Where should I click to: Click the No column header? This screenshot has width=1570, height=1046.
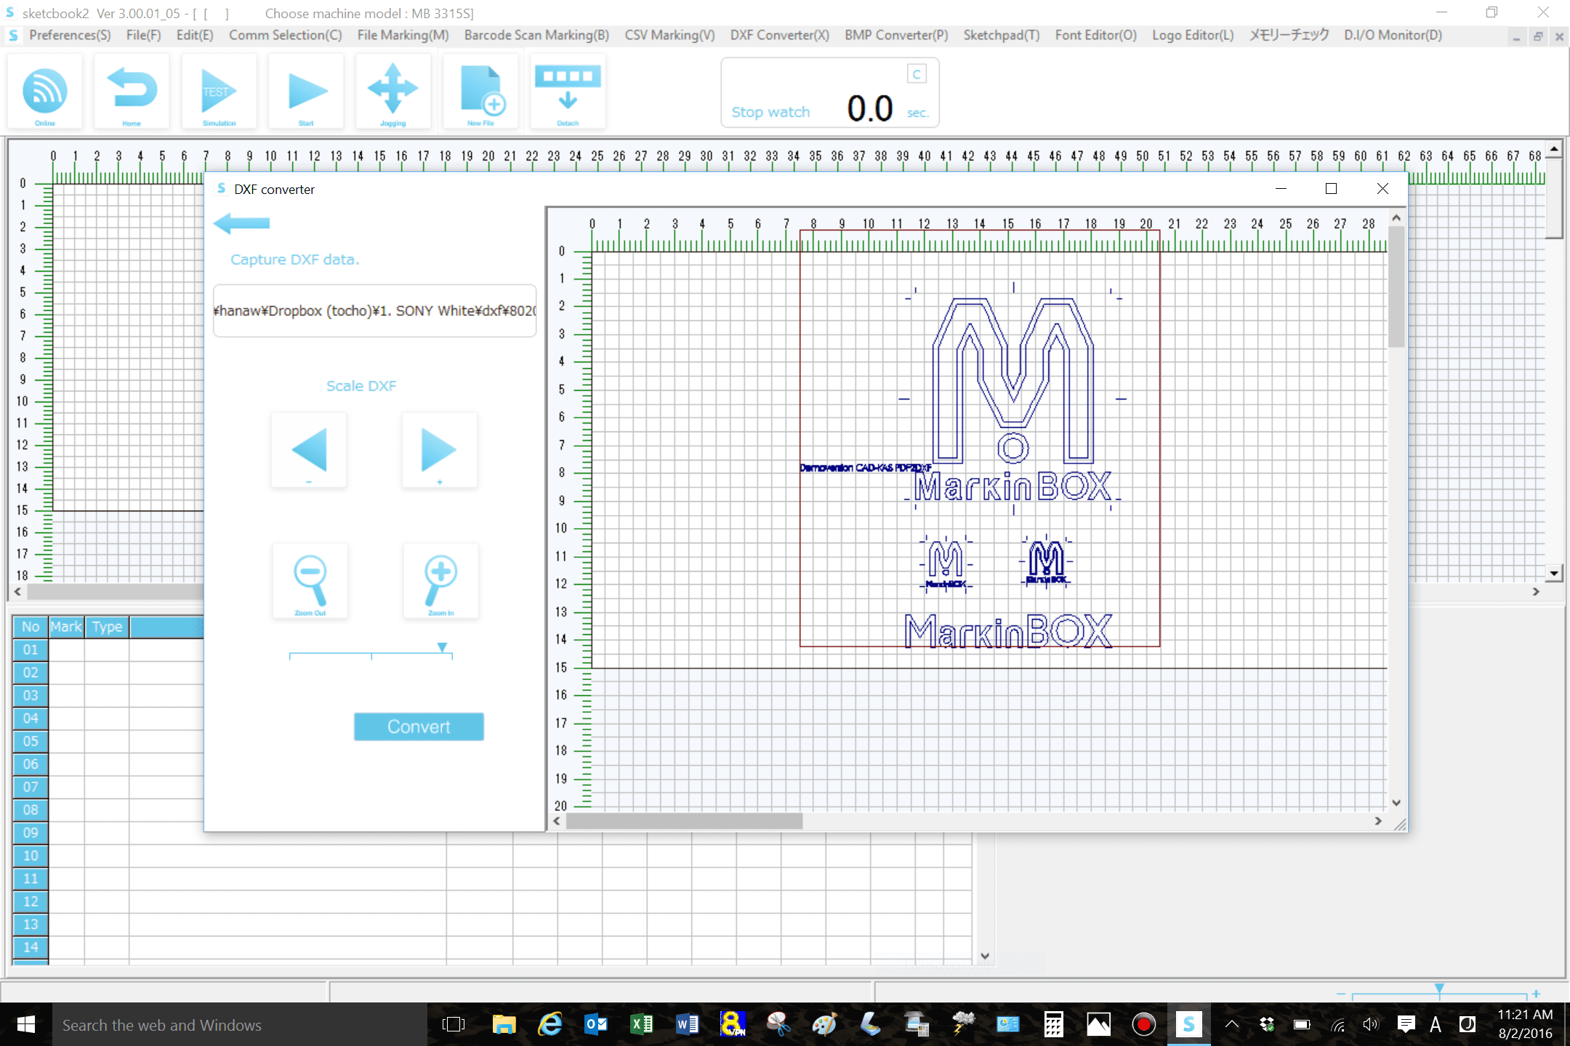click(x=31, y=627)
